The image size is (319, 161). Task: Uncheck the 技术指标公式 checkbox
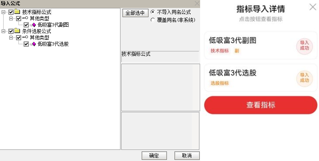click(x=11, y=12)
